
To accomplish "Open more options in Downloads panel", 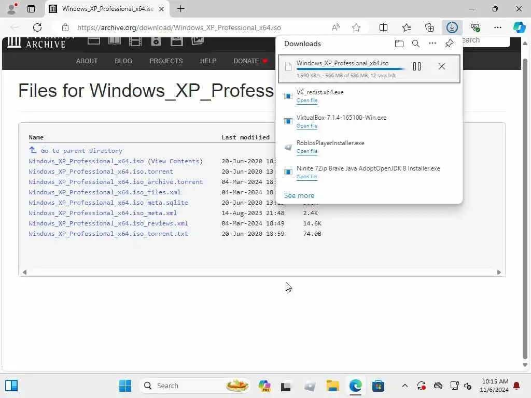I will pos(432,44).
